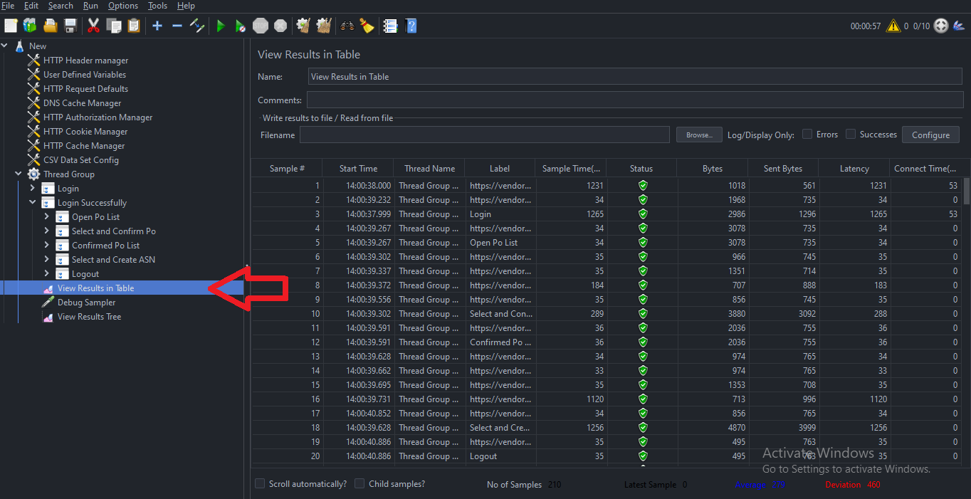Expand the Login controller arrow

pos(33,188)
